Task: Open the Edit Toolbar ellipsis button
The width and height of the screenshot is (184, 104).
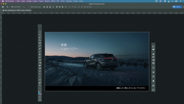Action: [x=40, y=88]
